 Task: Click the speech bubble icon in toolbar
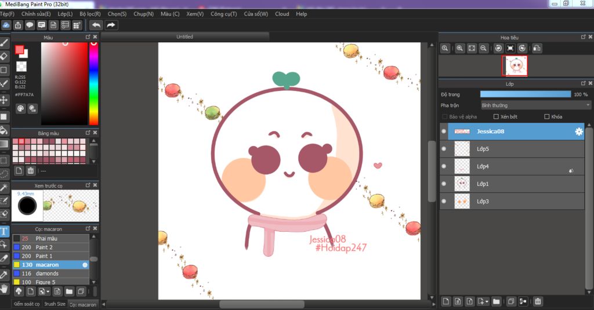click(30, 25)
